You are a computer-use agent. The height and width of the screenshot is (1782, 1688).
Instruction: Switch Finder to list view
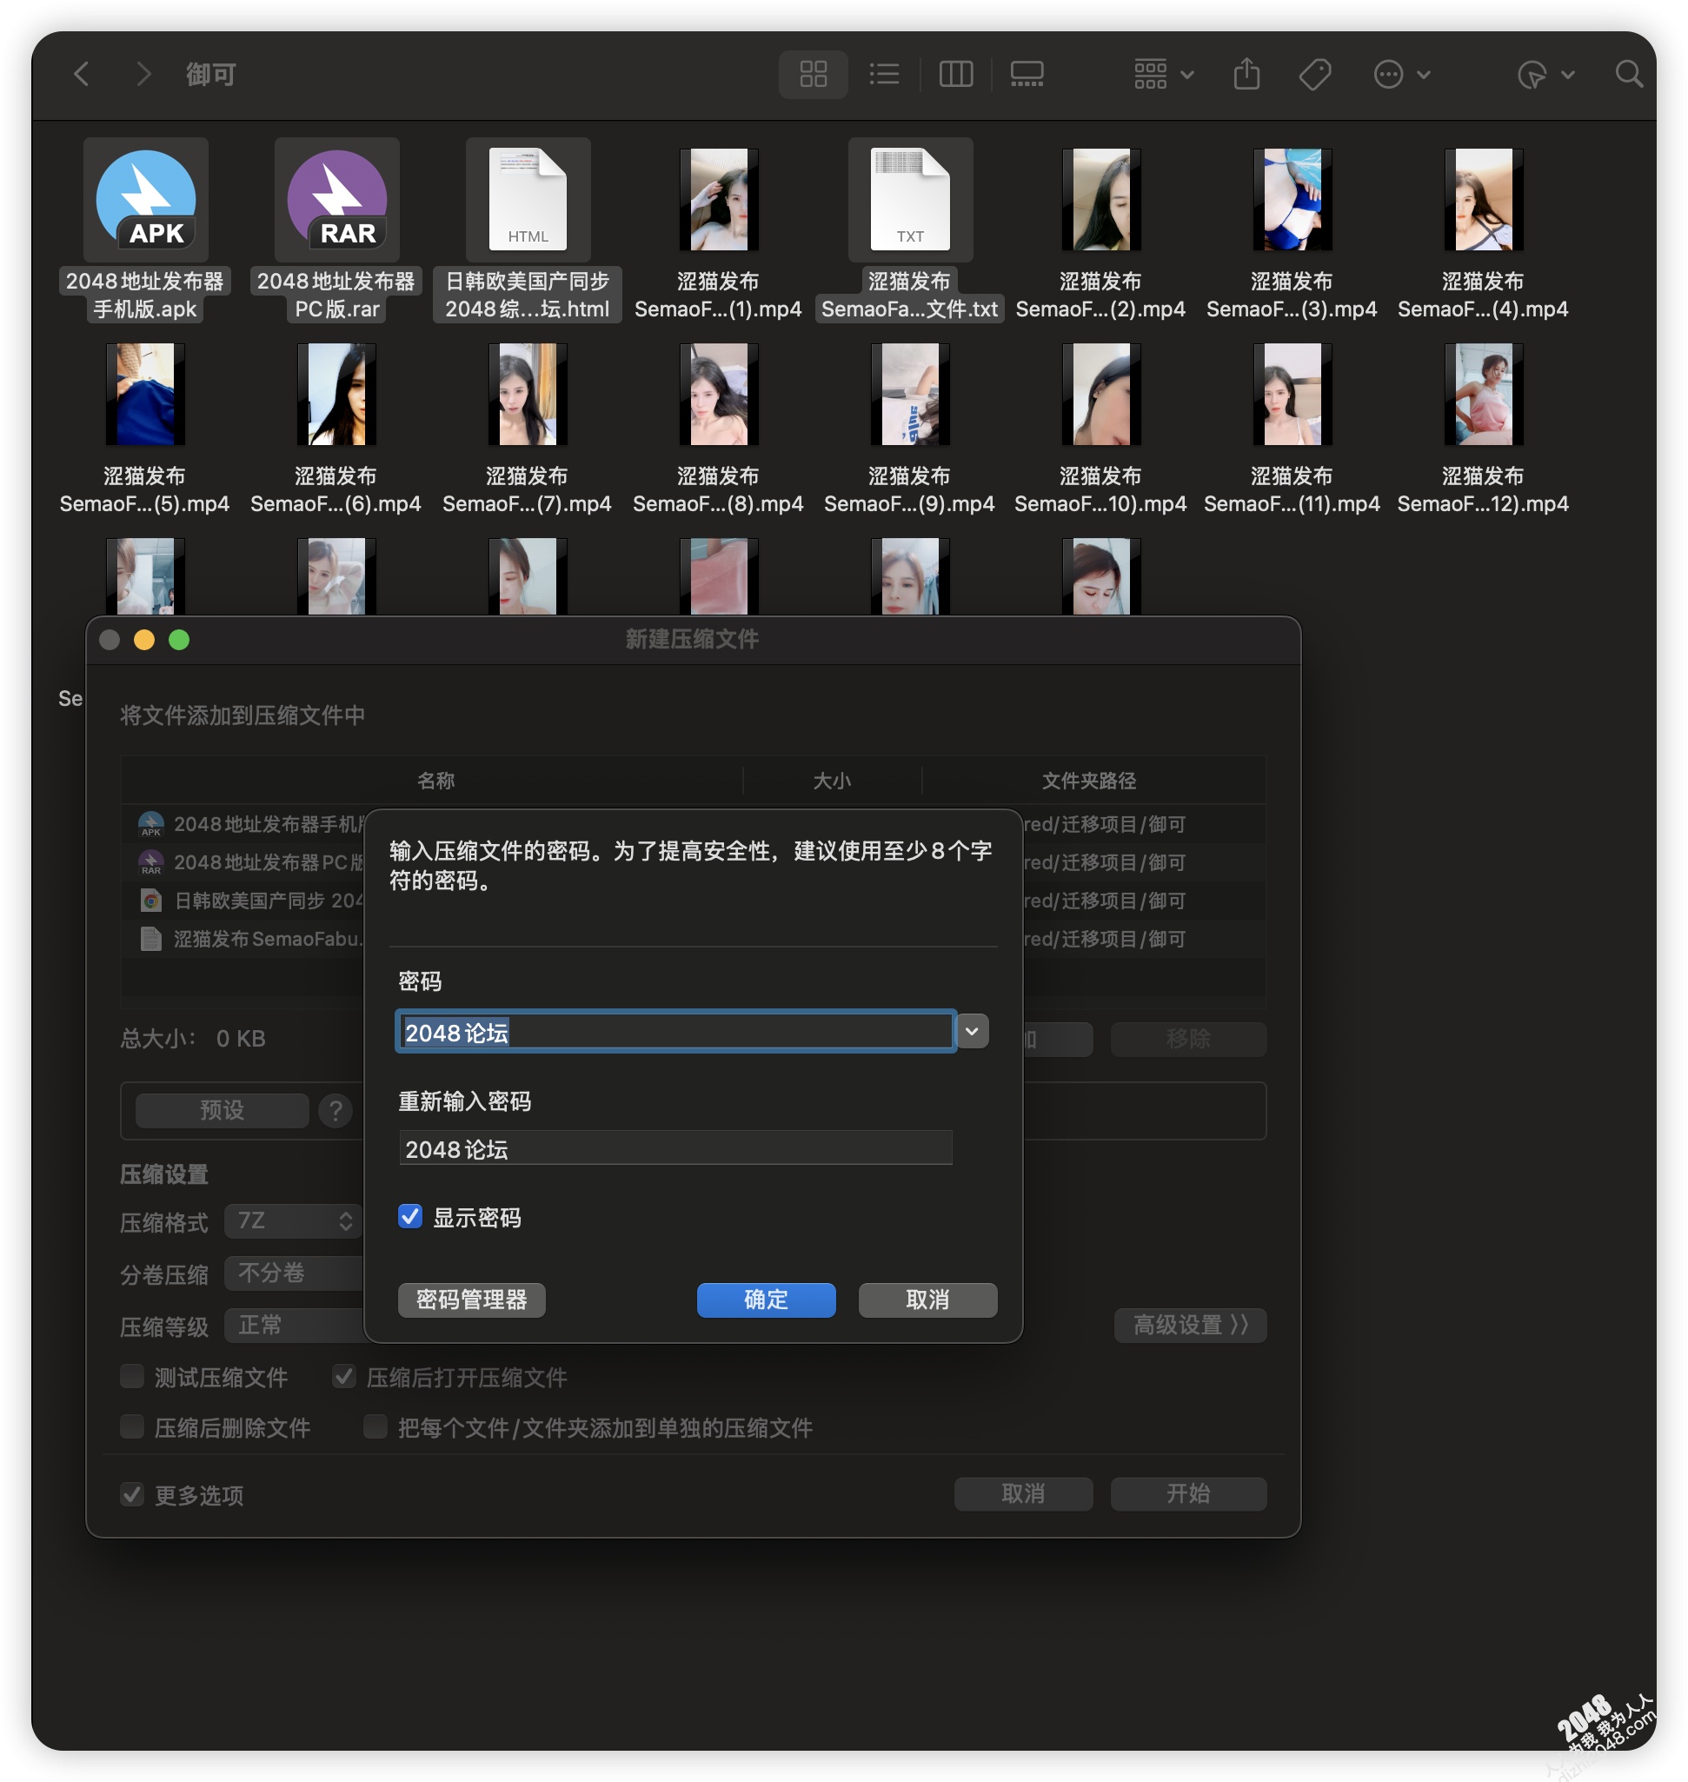(x=884, y=74)
